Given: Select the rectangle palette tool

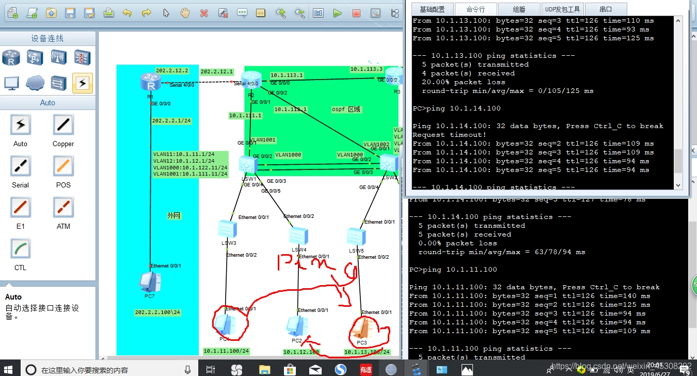Looking at the screenshot, I should pos(261,13).
